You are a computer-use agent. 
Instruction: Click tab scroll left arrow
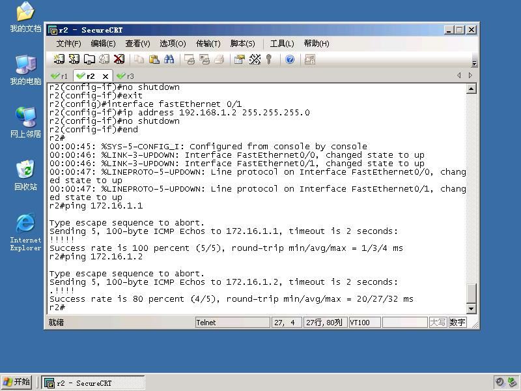click(x=459, y=76)
